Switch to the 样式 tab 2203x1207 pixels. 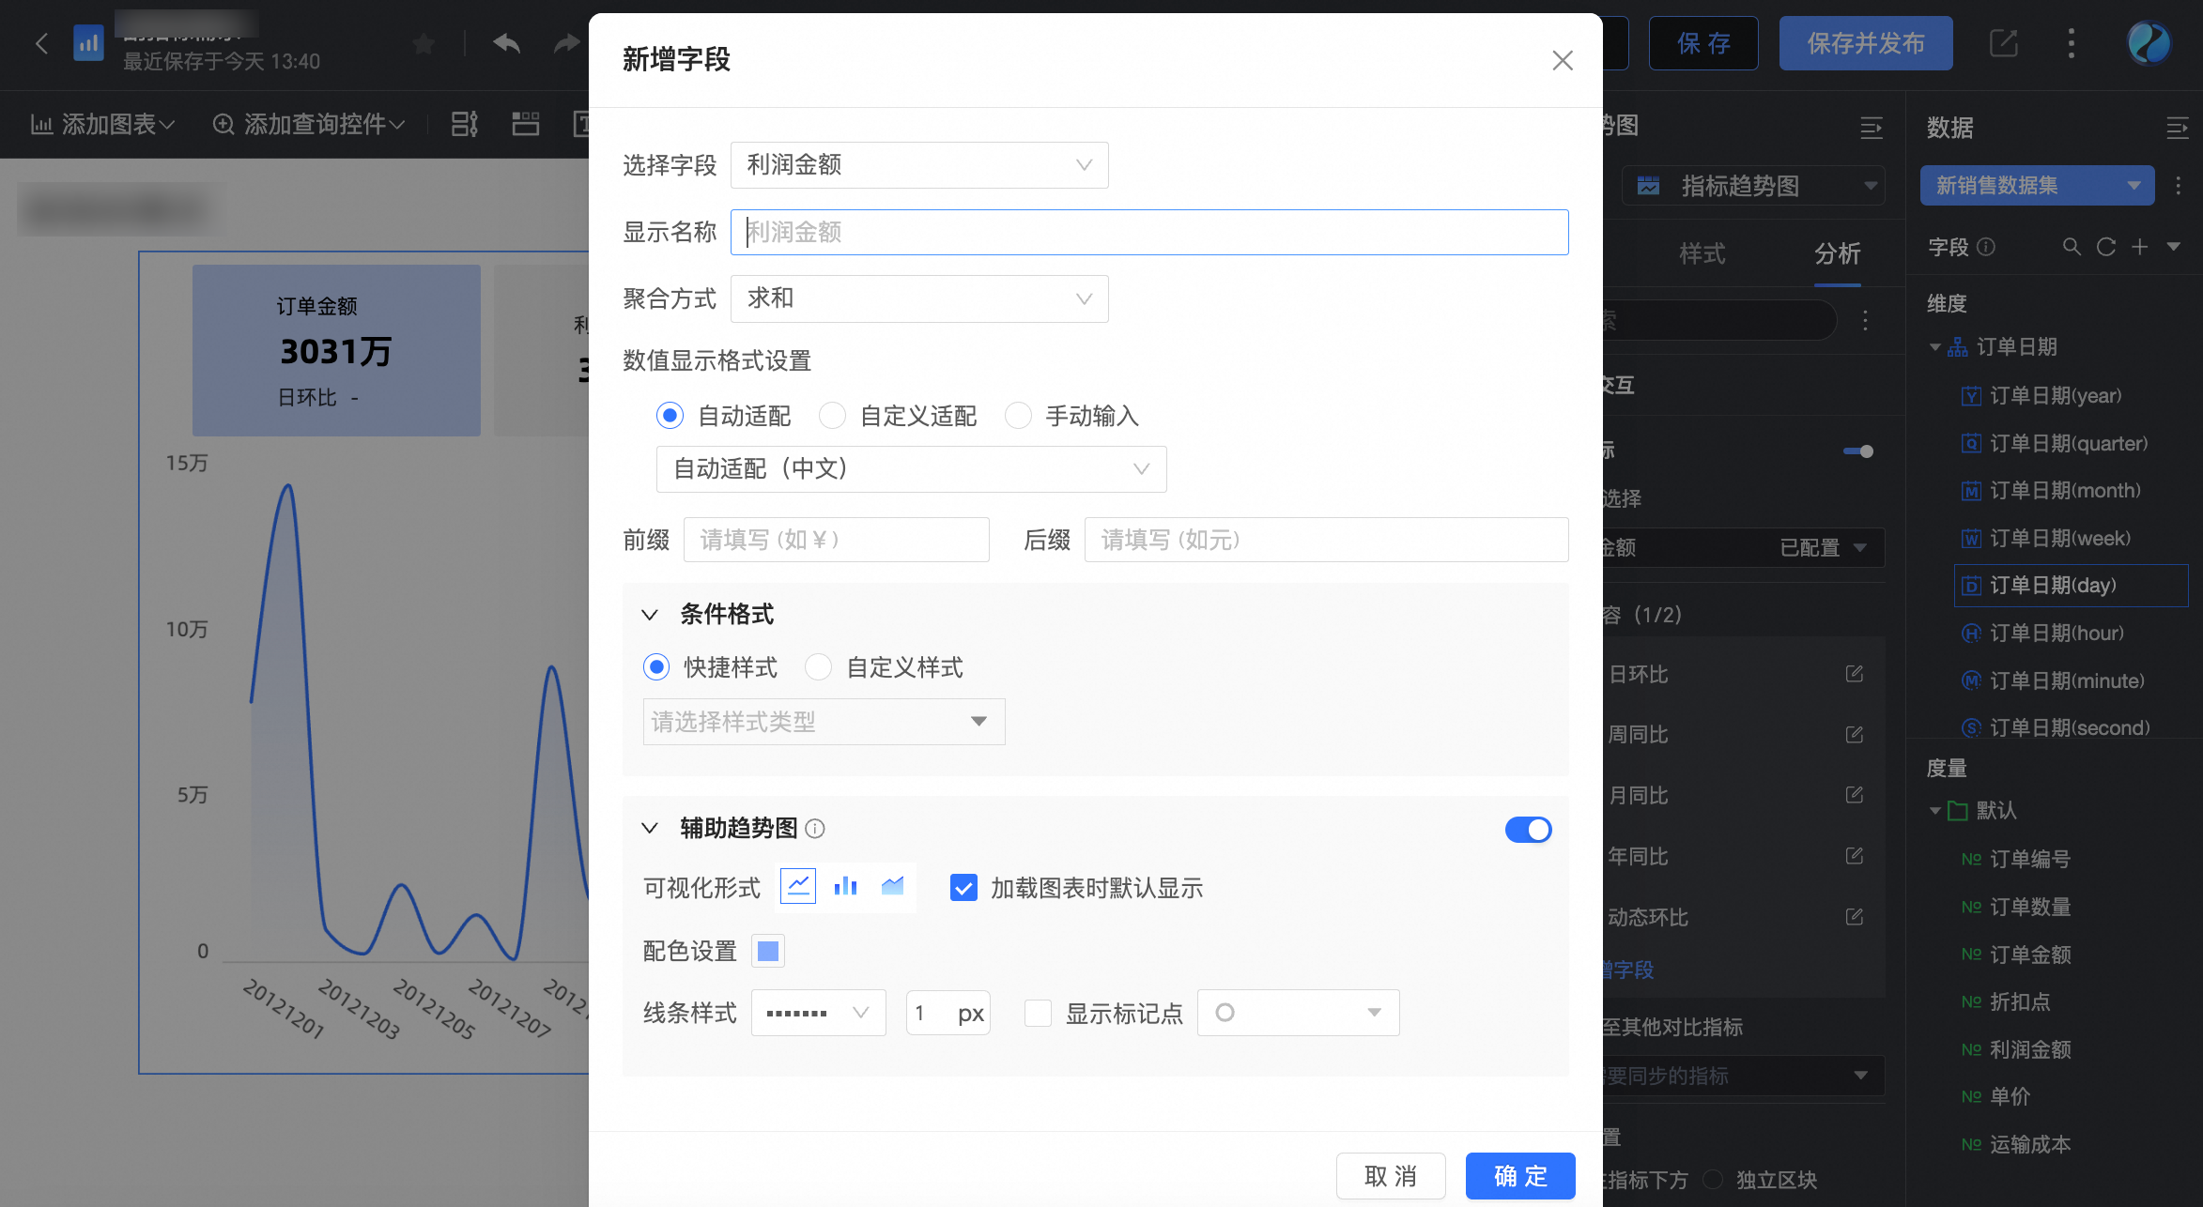1702,253
